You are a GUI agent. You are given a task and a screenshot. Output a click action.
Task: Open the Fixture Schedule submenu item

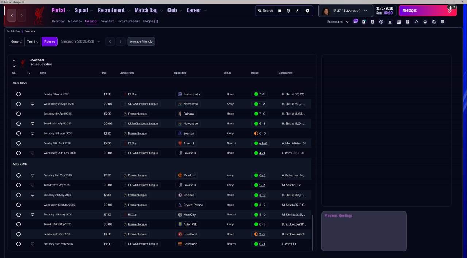coord(129,21)
